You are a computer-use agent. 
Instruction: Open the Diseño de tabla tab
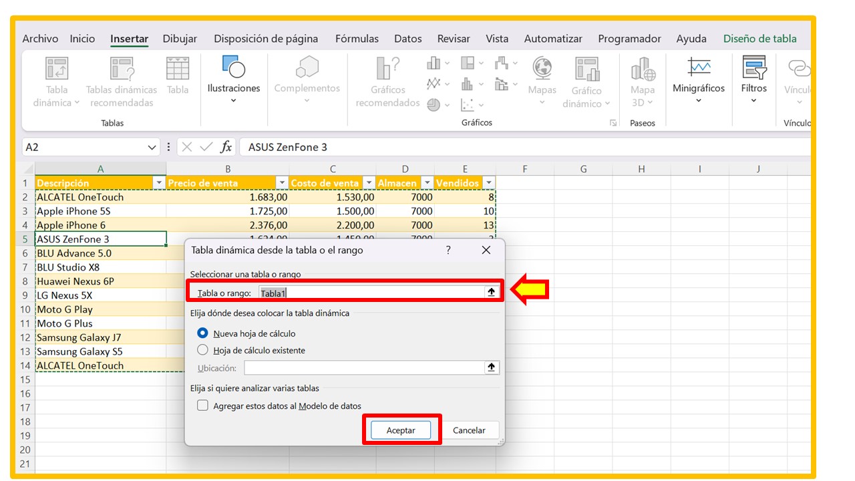click(759, 38)
